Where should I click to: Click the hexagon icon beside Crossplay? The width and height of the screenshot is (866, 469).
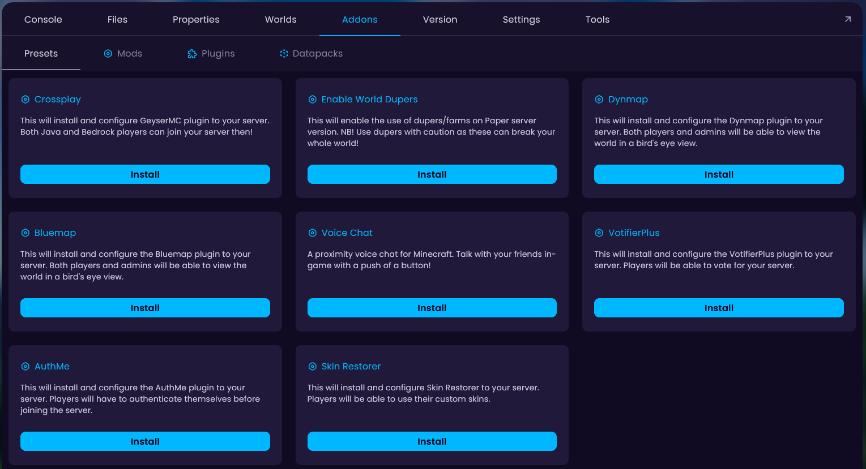tap(25, 100)
